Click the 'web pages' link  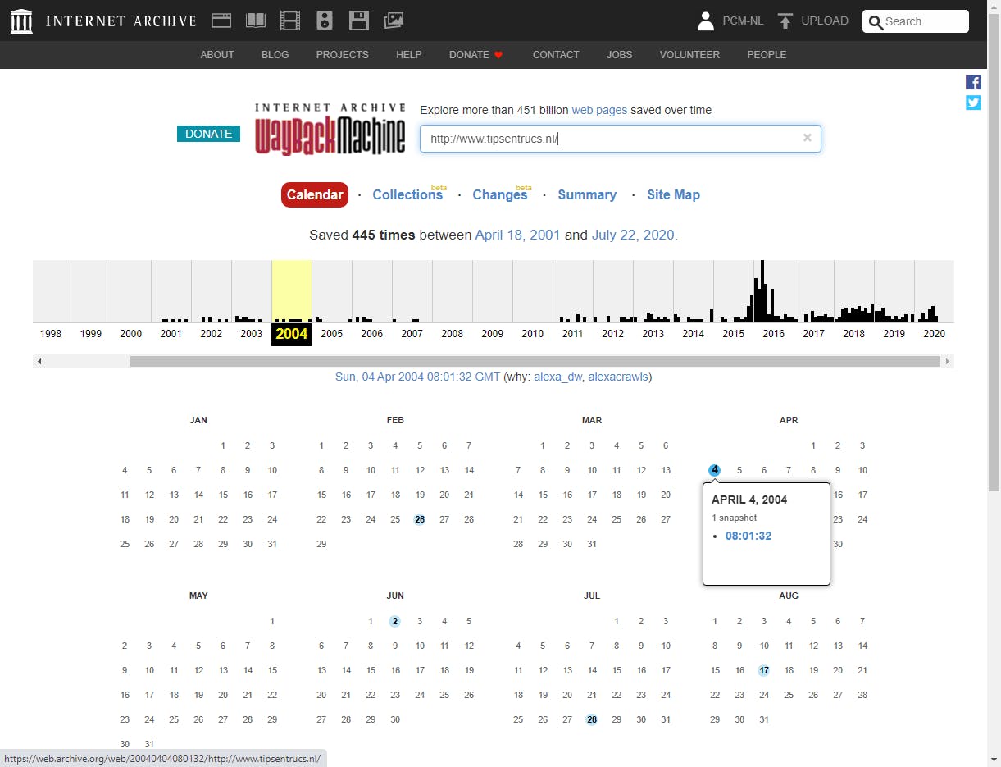[x=599, y=110]
